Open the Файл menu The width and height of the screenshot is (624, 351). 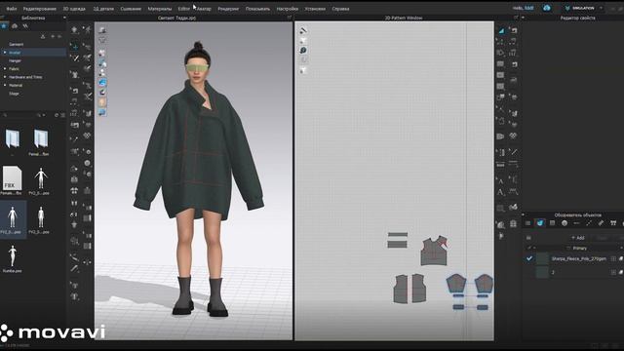tap(11, 9)
